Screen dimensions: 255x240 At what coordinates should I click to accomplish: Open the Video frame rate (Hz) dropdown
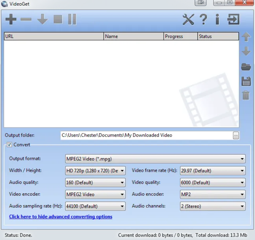213,170
